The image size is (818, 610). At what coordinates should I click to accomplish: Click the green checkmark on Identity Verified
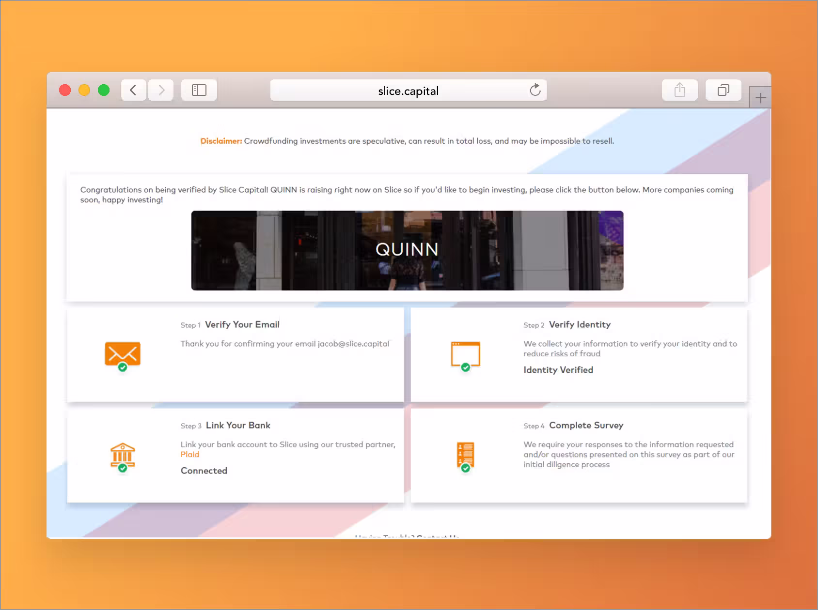(466, 367)
